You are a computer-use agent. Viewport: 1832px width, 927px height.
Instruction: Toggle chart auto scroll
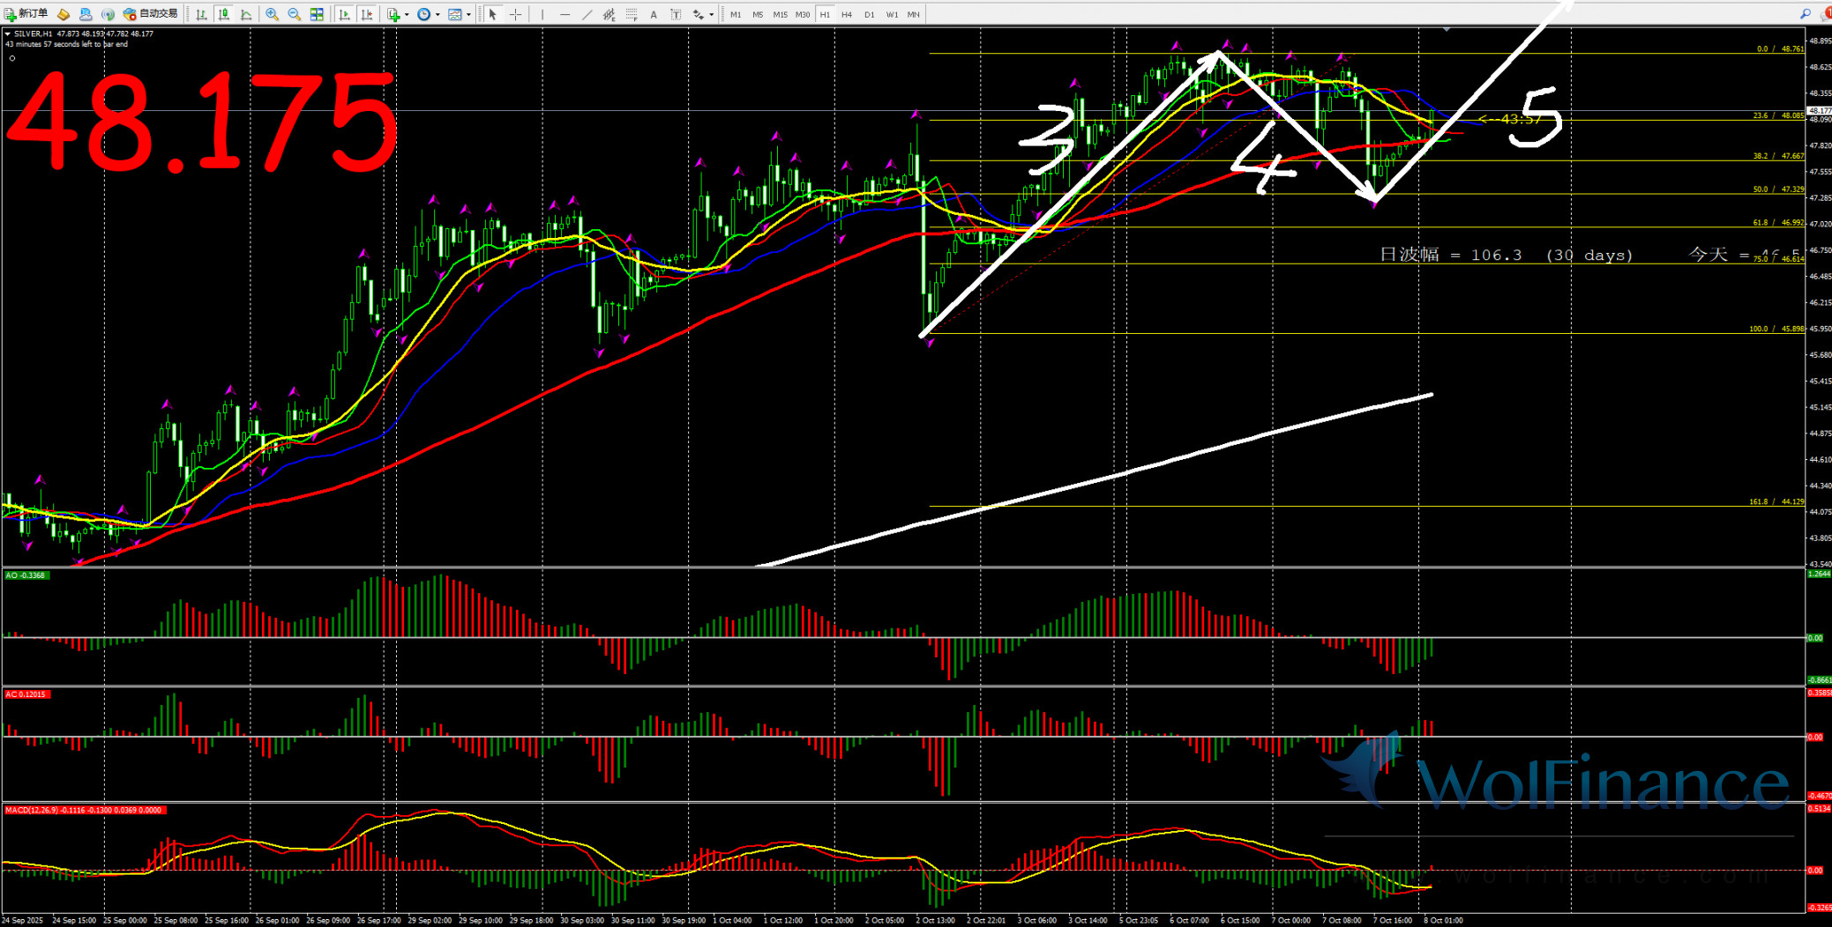pyautogui.click(x=344, y=14)
